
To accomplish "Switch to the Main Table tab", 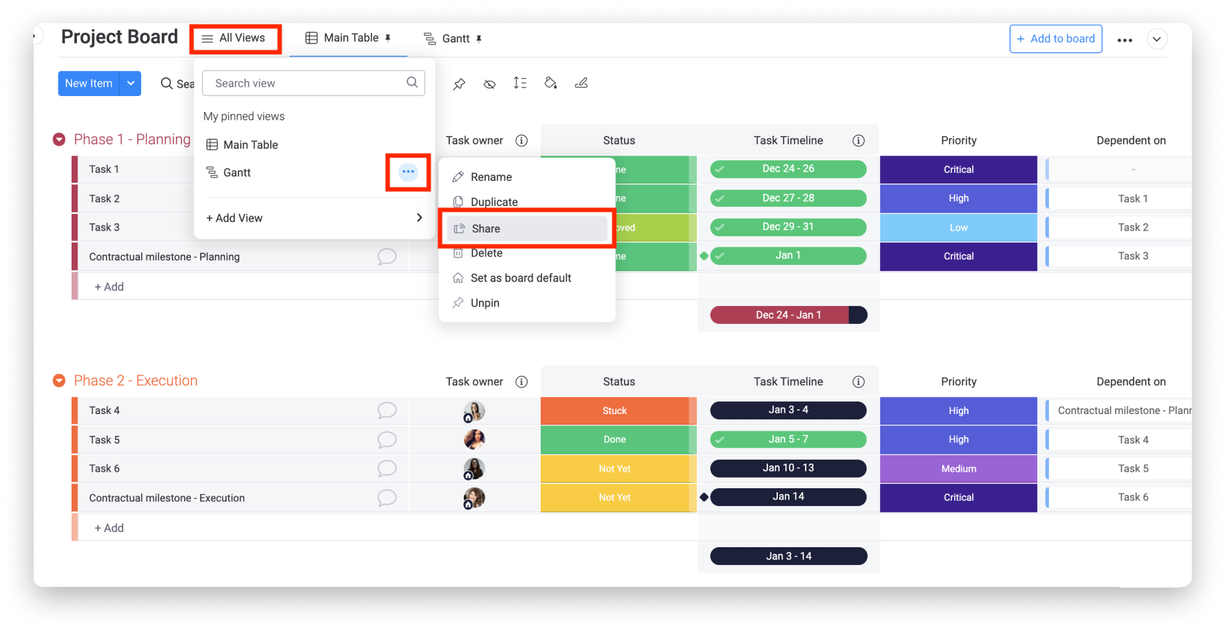I will tap(348, 38).
